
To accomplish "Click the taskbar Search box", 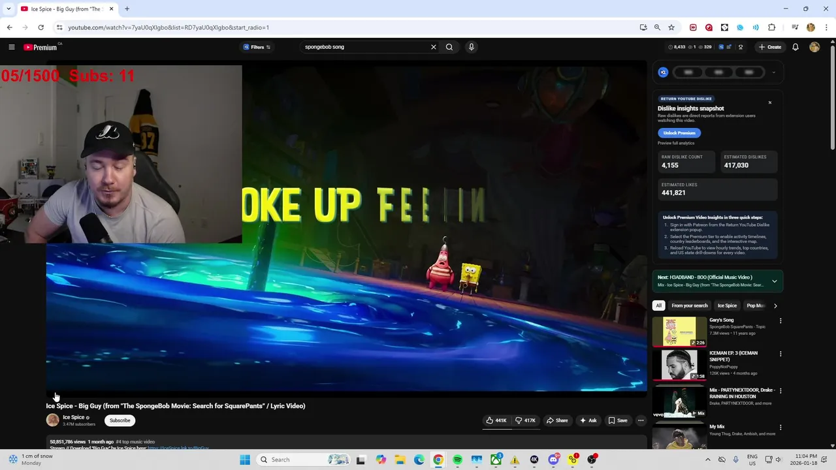I will 304,460.
